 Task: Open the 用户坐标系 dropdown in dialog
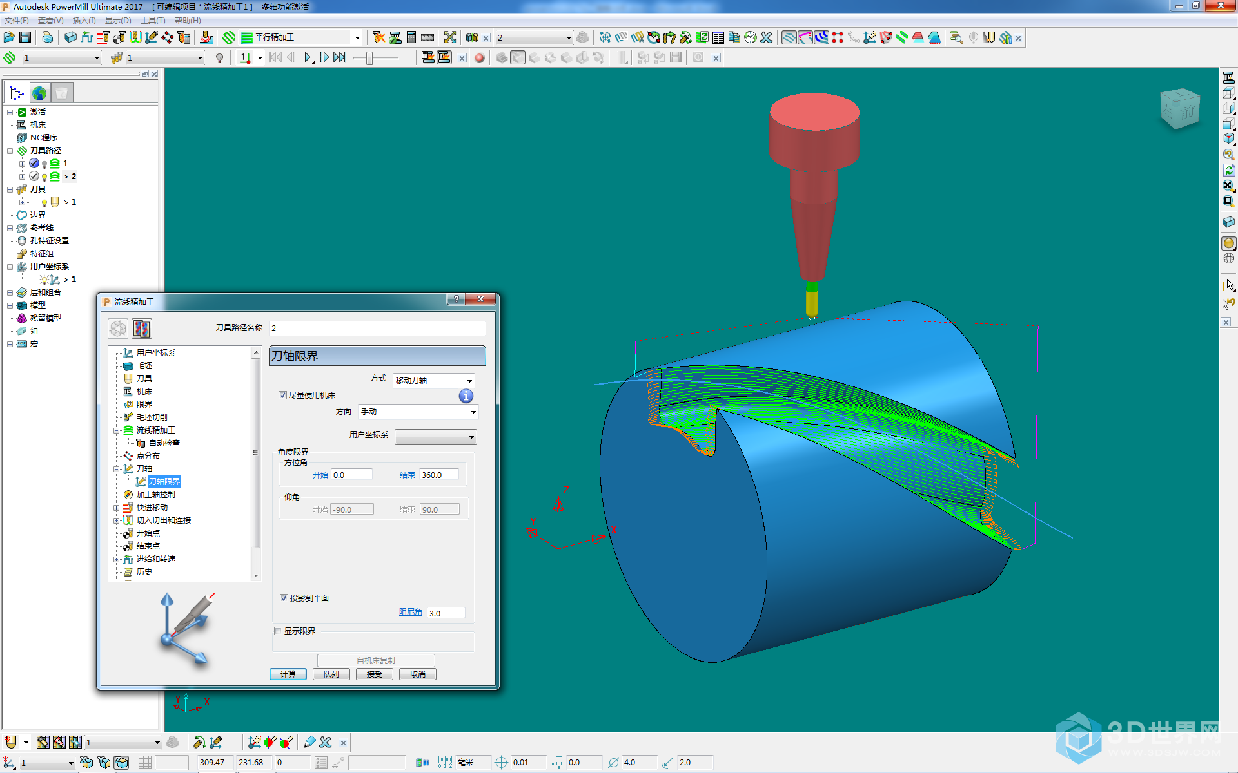[x=436, y=437]
